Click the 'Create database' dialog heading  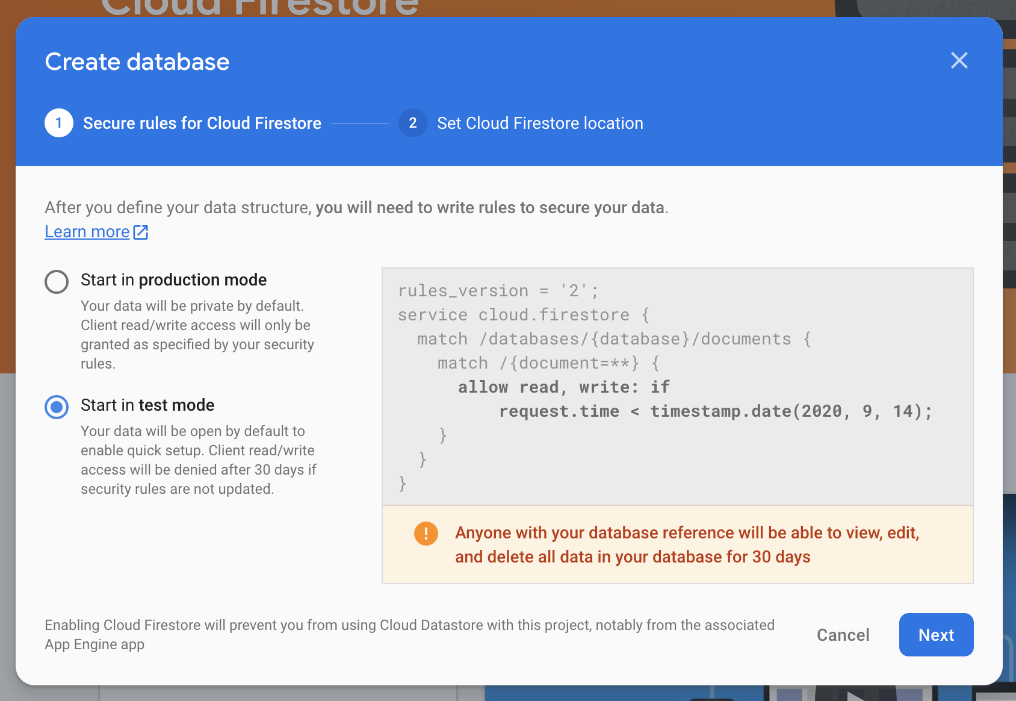[137, 61]
